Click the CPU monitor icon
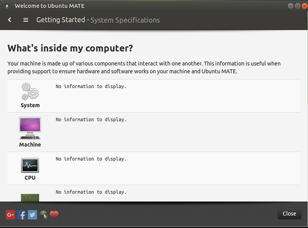This screenshot has width=308, height=228. click(x=30, y=165)
